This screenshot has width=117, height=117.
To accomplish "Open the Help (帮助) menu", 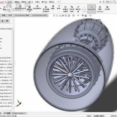I will 52,2.
